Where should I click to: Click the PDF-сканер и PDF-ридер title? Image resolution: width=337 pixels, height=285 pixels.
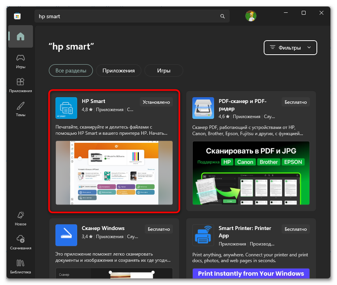click(242, 105)
